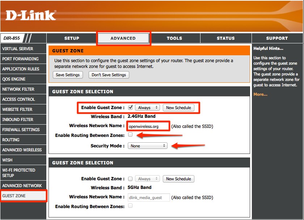Open NETWORK FILTER page

click(23, 89)
